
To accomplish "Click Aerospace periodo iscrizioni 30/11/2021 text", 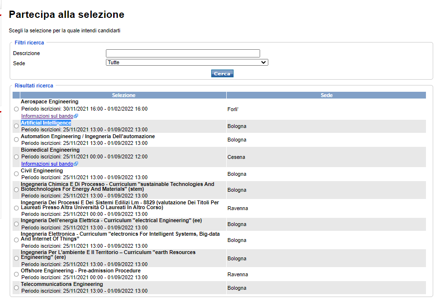I will [x=84, y=109].
